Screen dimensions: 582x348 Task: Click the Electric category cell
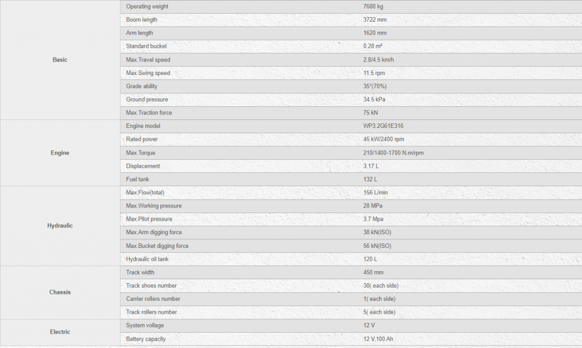pyautogui.click(x=60, y=332)
